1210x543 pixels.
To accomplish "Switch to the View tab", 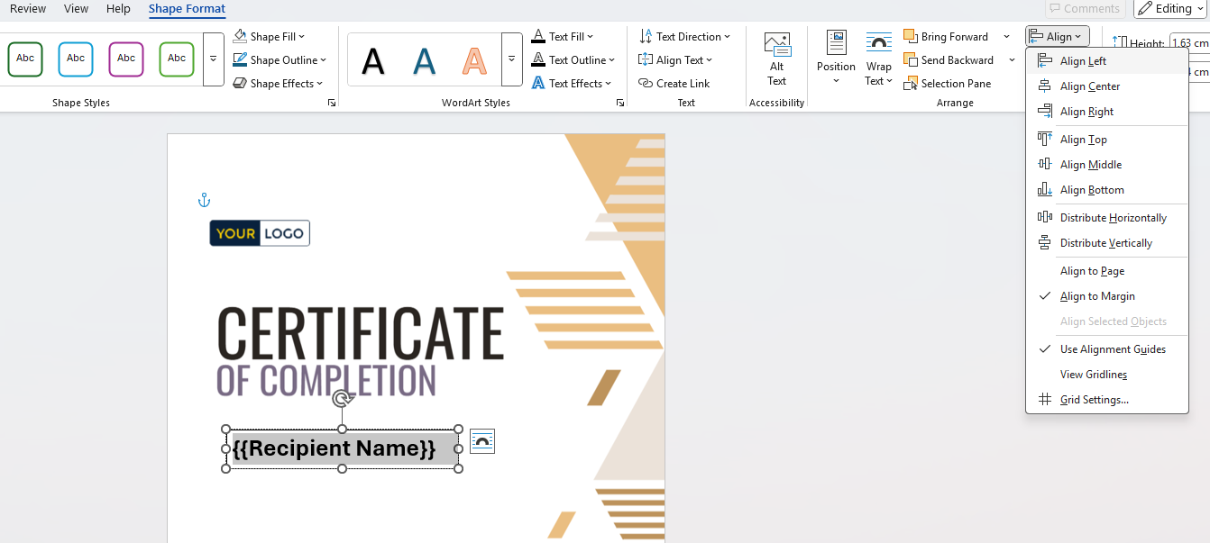I will pos(77,8).
